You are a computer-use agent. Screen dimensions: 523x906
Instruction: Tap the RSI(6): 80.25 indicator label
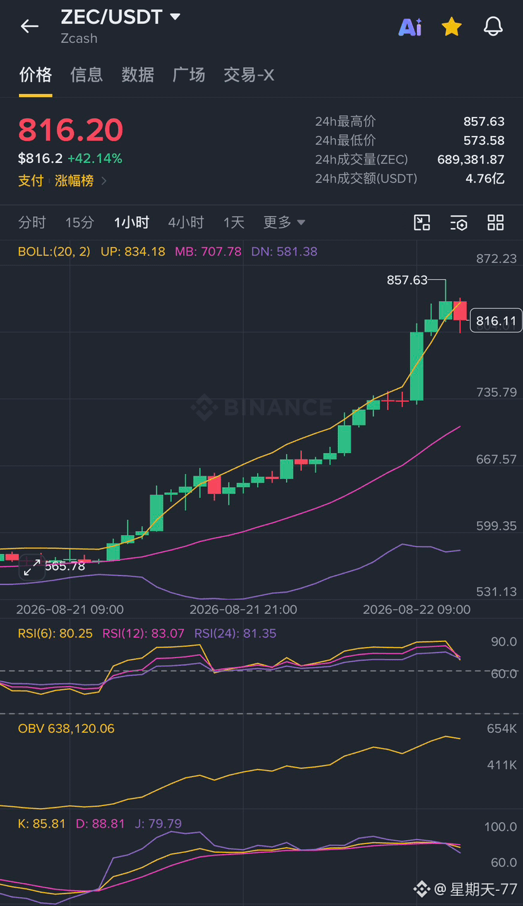click(x=55, y=633)
